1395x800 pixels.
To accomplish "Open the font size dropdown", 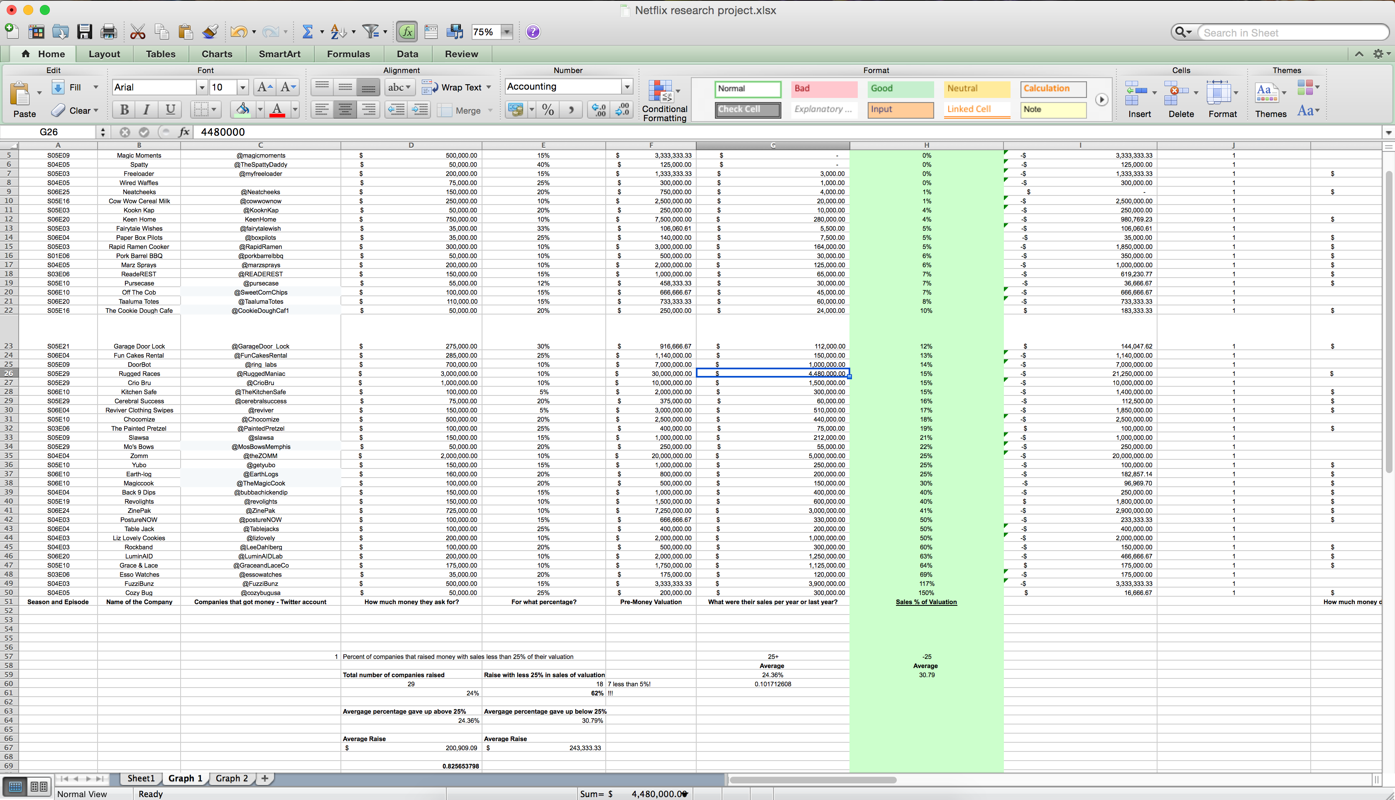I will coord(242,88).
